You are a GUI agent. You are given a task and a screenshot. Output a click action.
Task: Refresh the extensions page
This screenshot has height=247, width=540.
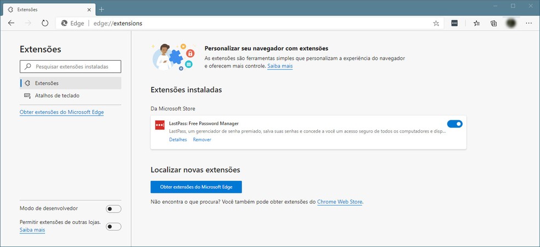[45, 23]
